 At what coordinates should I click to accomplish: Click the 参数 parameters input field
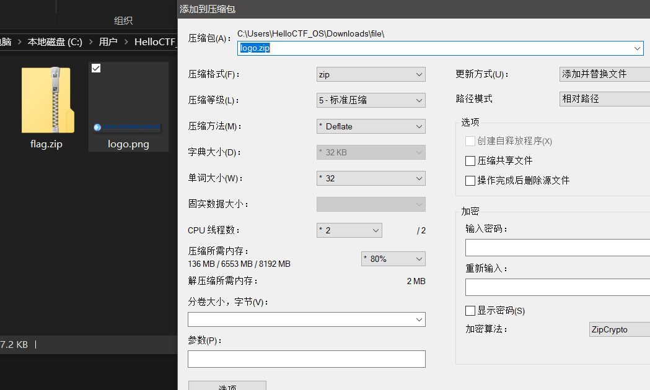coord(306,359)
